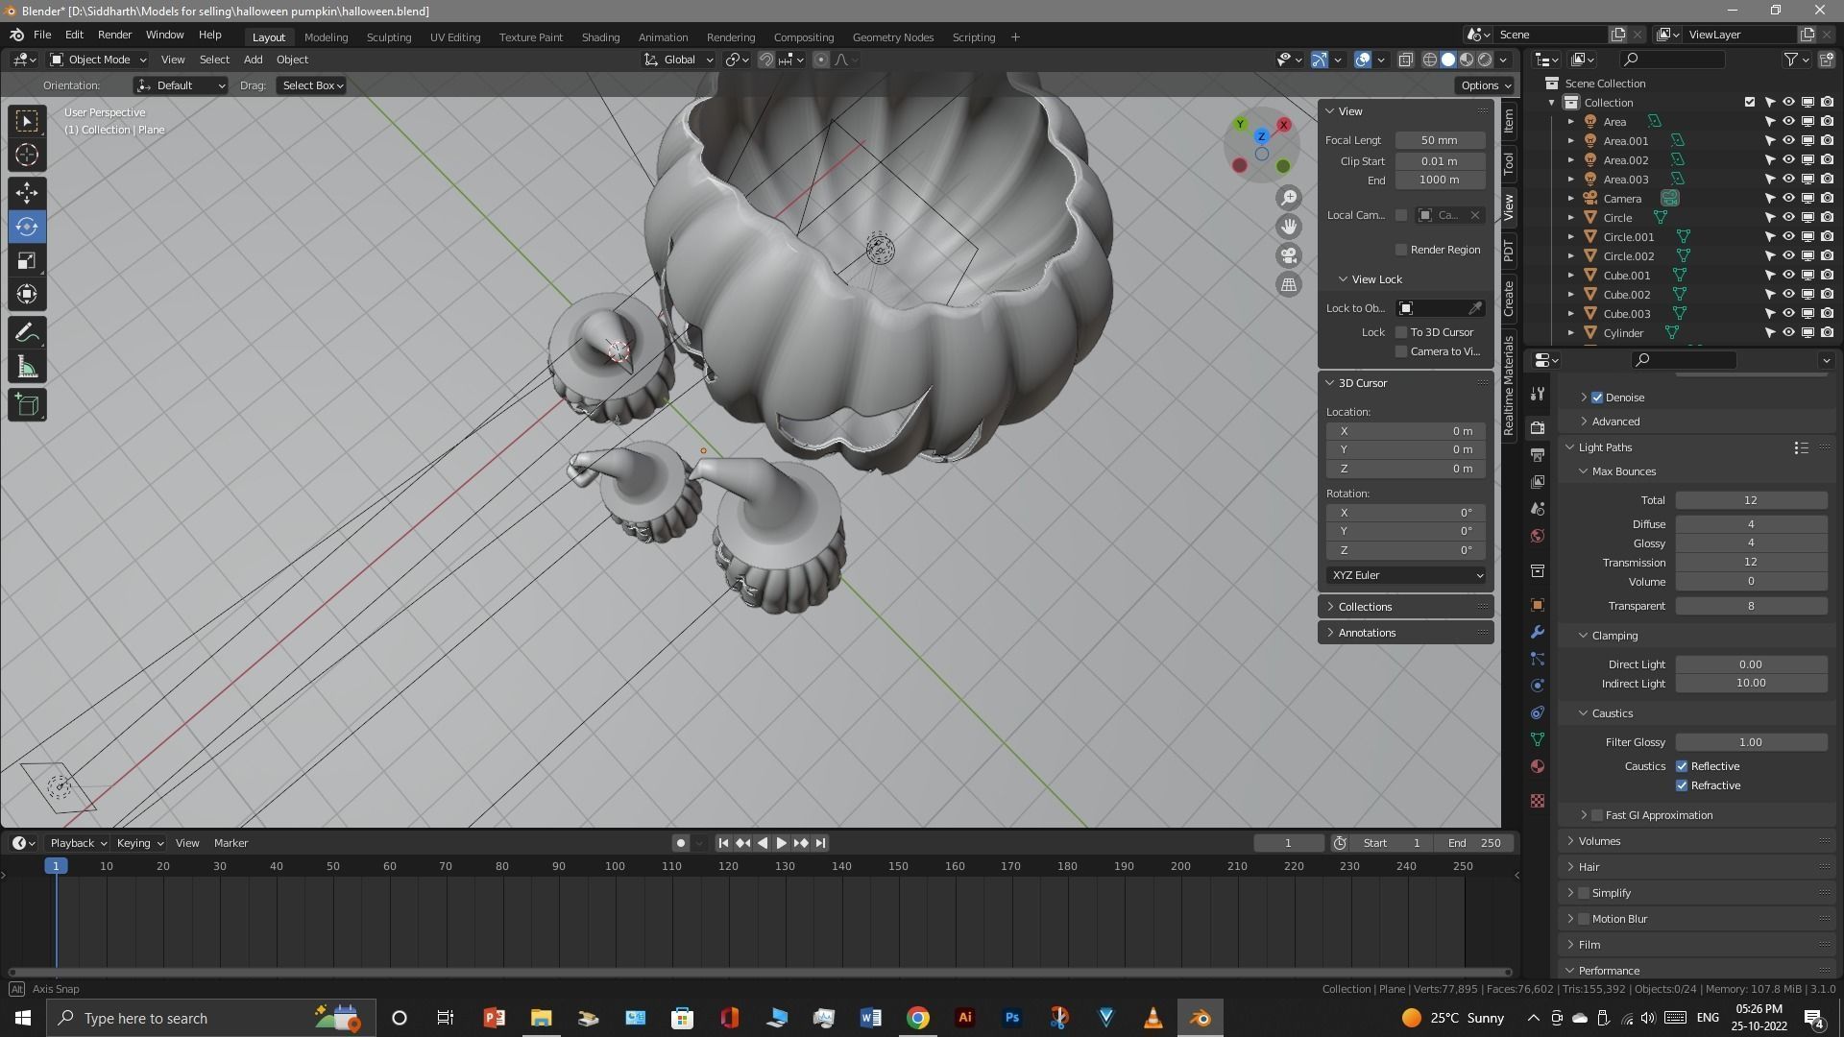Click the auto keying record button
This screenshot has width=1844, height=1037.
680,843
